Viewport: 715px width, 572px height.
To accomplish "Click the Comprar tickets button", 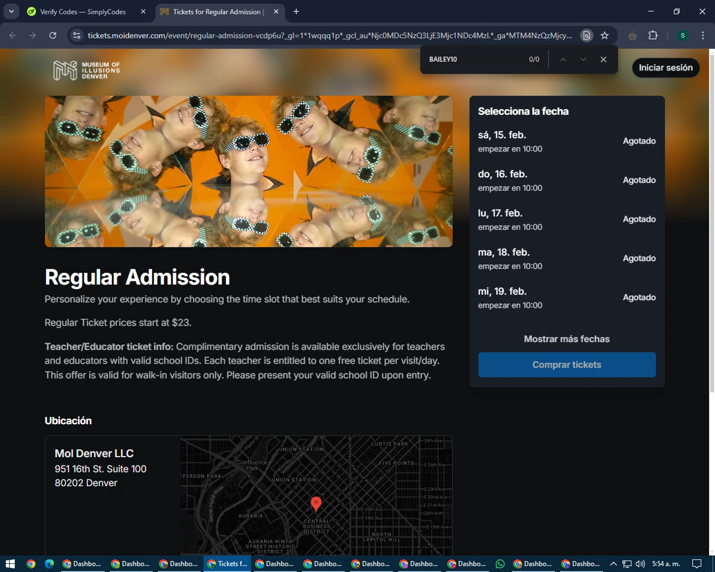I will 567,365.
